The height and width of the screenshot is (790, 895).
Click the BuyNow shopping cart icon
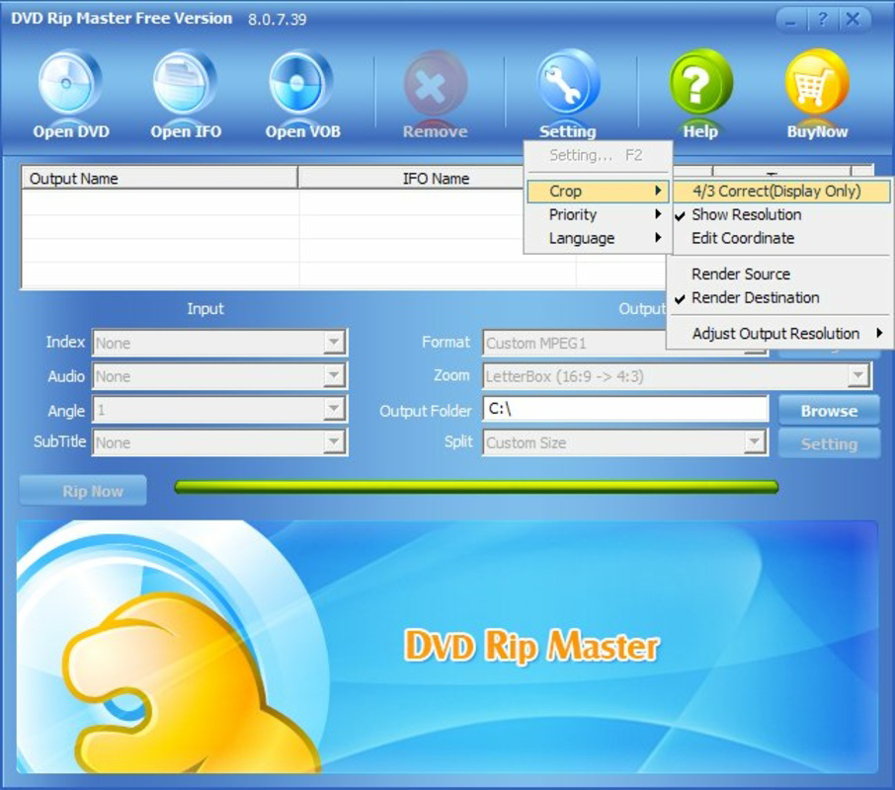(817, 84)
